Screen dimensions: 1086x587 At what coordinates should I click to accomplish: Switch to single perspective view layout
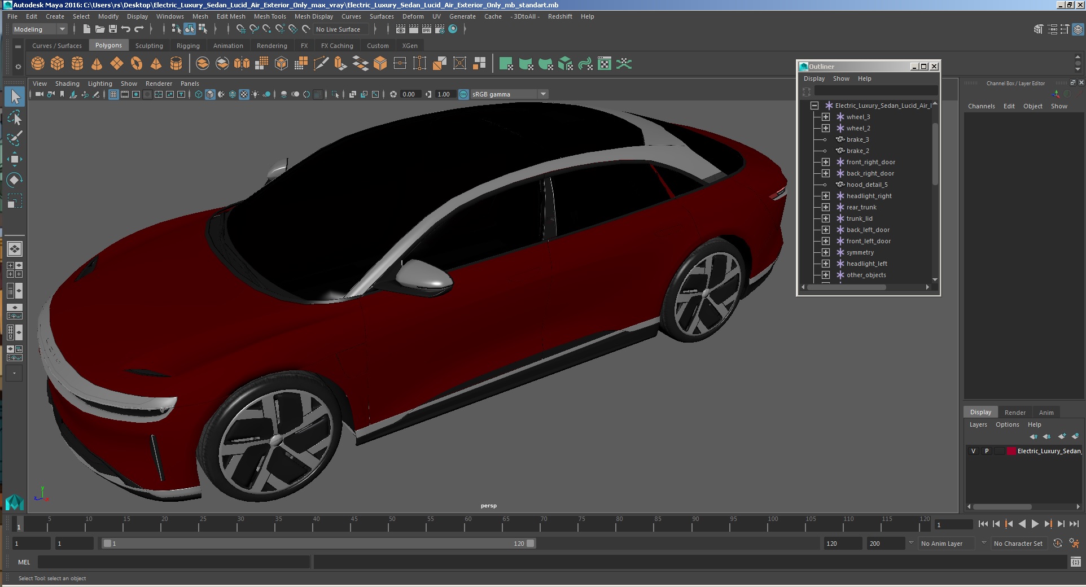tap(15, 249)
